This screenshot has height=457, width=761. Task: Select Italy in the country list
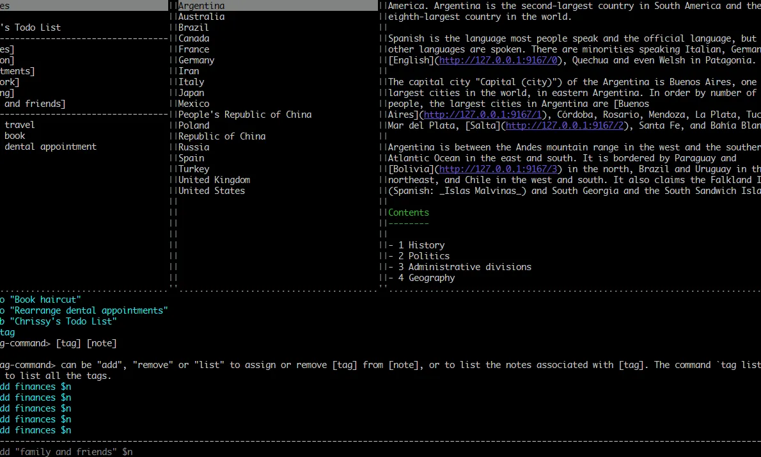point(191,82)
